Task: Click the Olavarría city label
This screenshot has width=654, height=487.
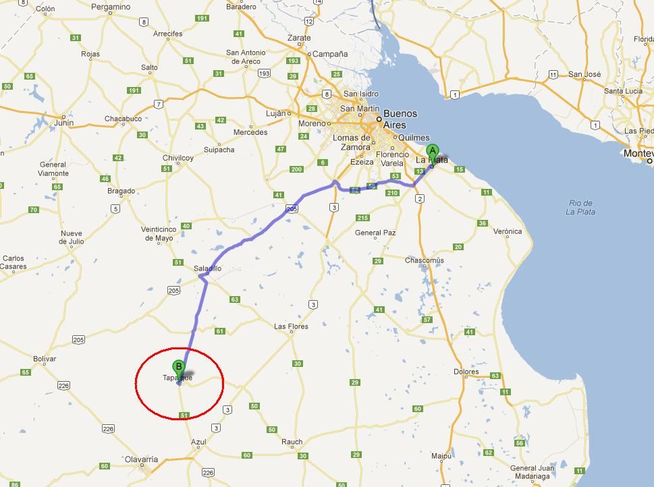Action: click(x=141, y=459)
